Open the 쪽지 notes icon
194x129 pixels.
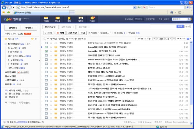(69, 19)
